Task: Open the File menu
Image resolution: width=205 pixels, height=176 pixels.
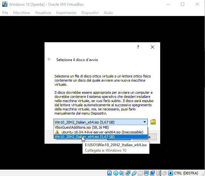Action: click(x=5, y=13)
